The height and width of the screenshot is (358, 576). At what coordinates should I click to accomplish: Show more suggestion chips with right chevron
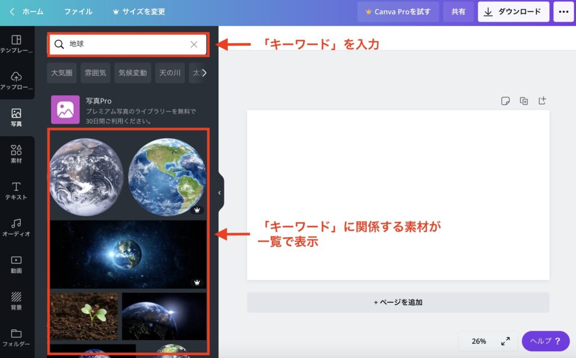tap(204, 72)
